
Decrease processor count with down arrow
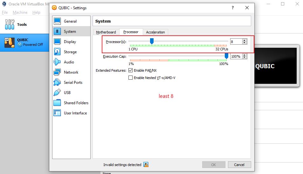[244, 43]
